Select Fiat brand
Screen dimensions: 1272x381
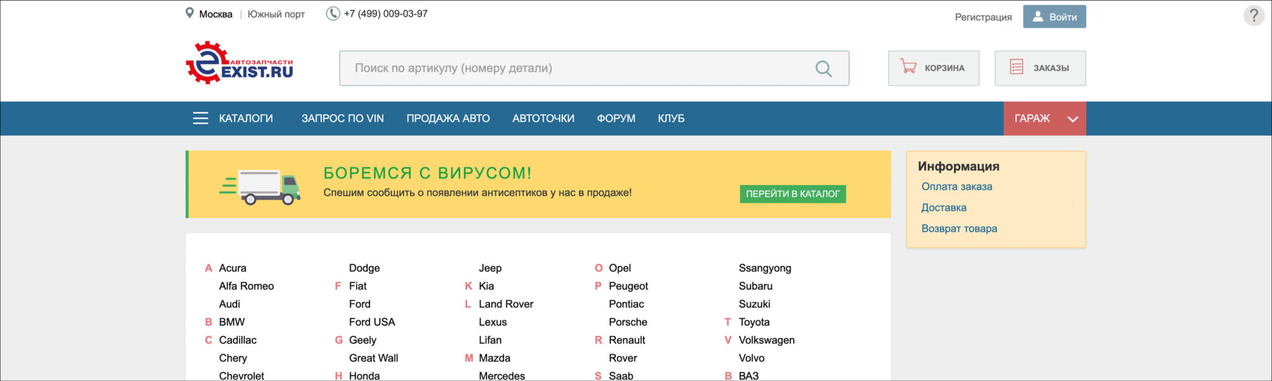pyautogui.click(x=358, y=286)
